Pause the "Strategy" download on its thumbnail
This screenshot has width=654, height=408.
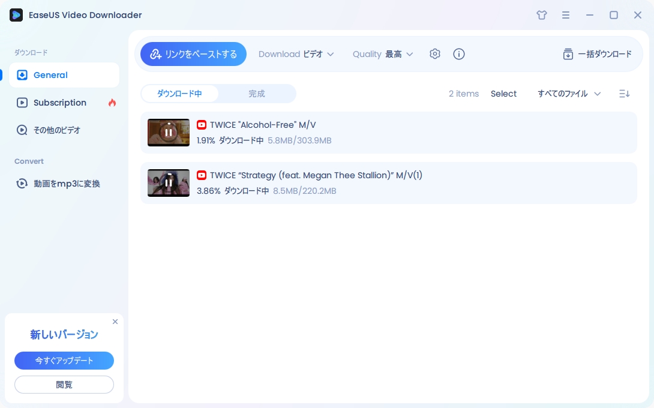(x=169, y=183)
